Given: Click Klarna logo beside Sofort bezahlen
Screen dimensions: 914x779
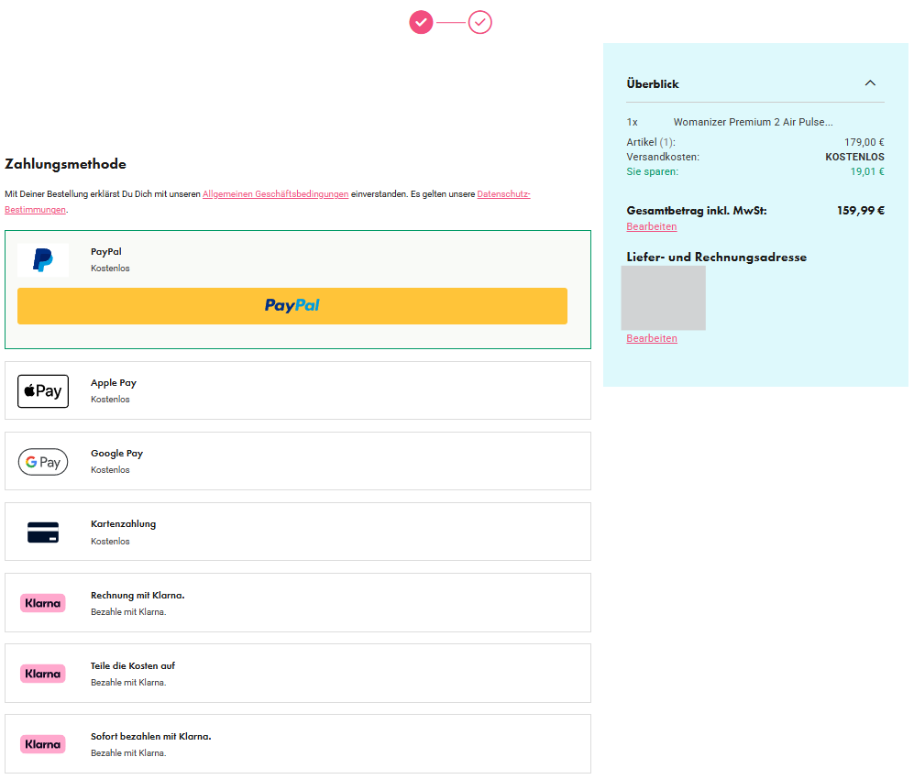Looking at the screenshot, I should click(42, 744).
